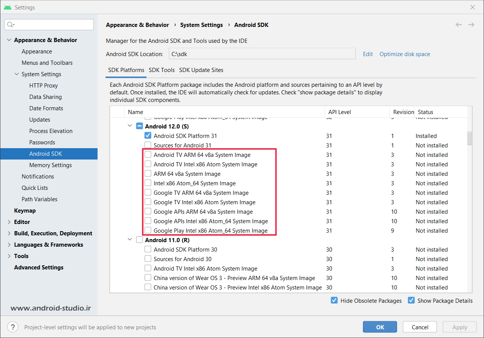Go forward using the right arrow

click(x=471, y=25)
